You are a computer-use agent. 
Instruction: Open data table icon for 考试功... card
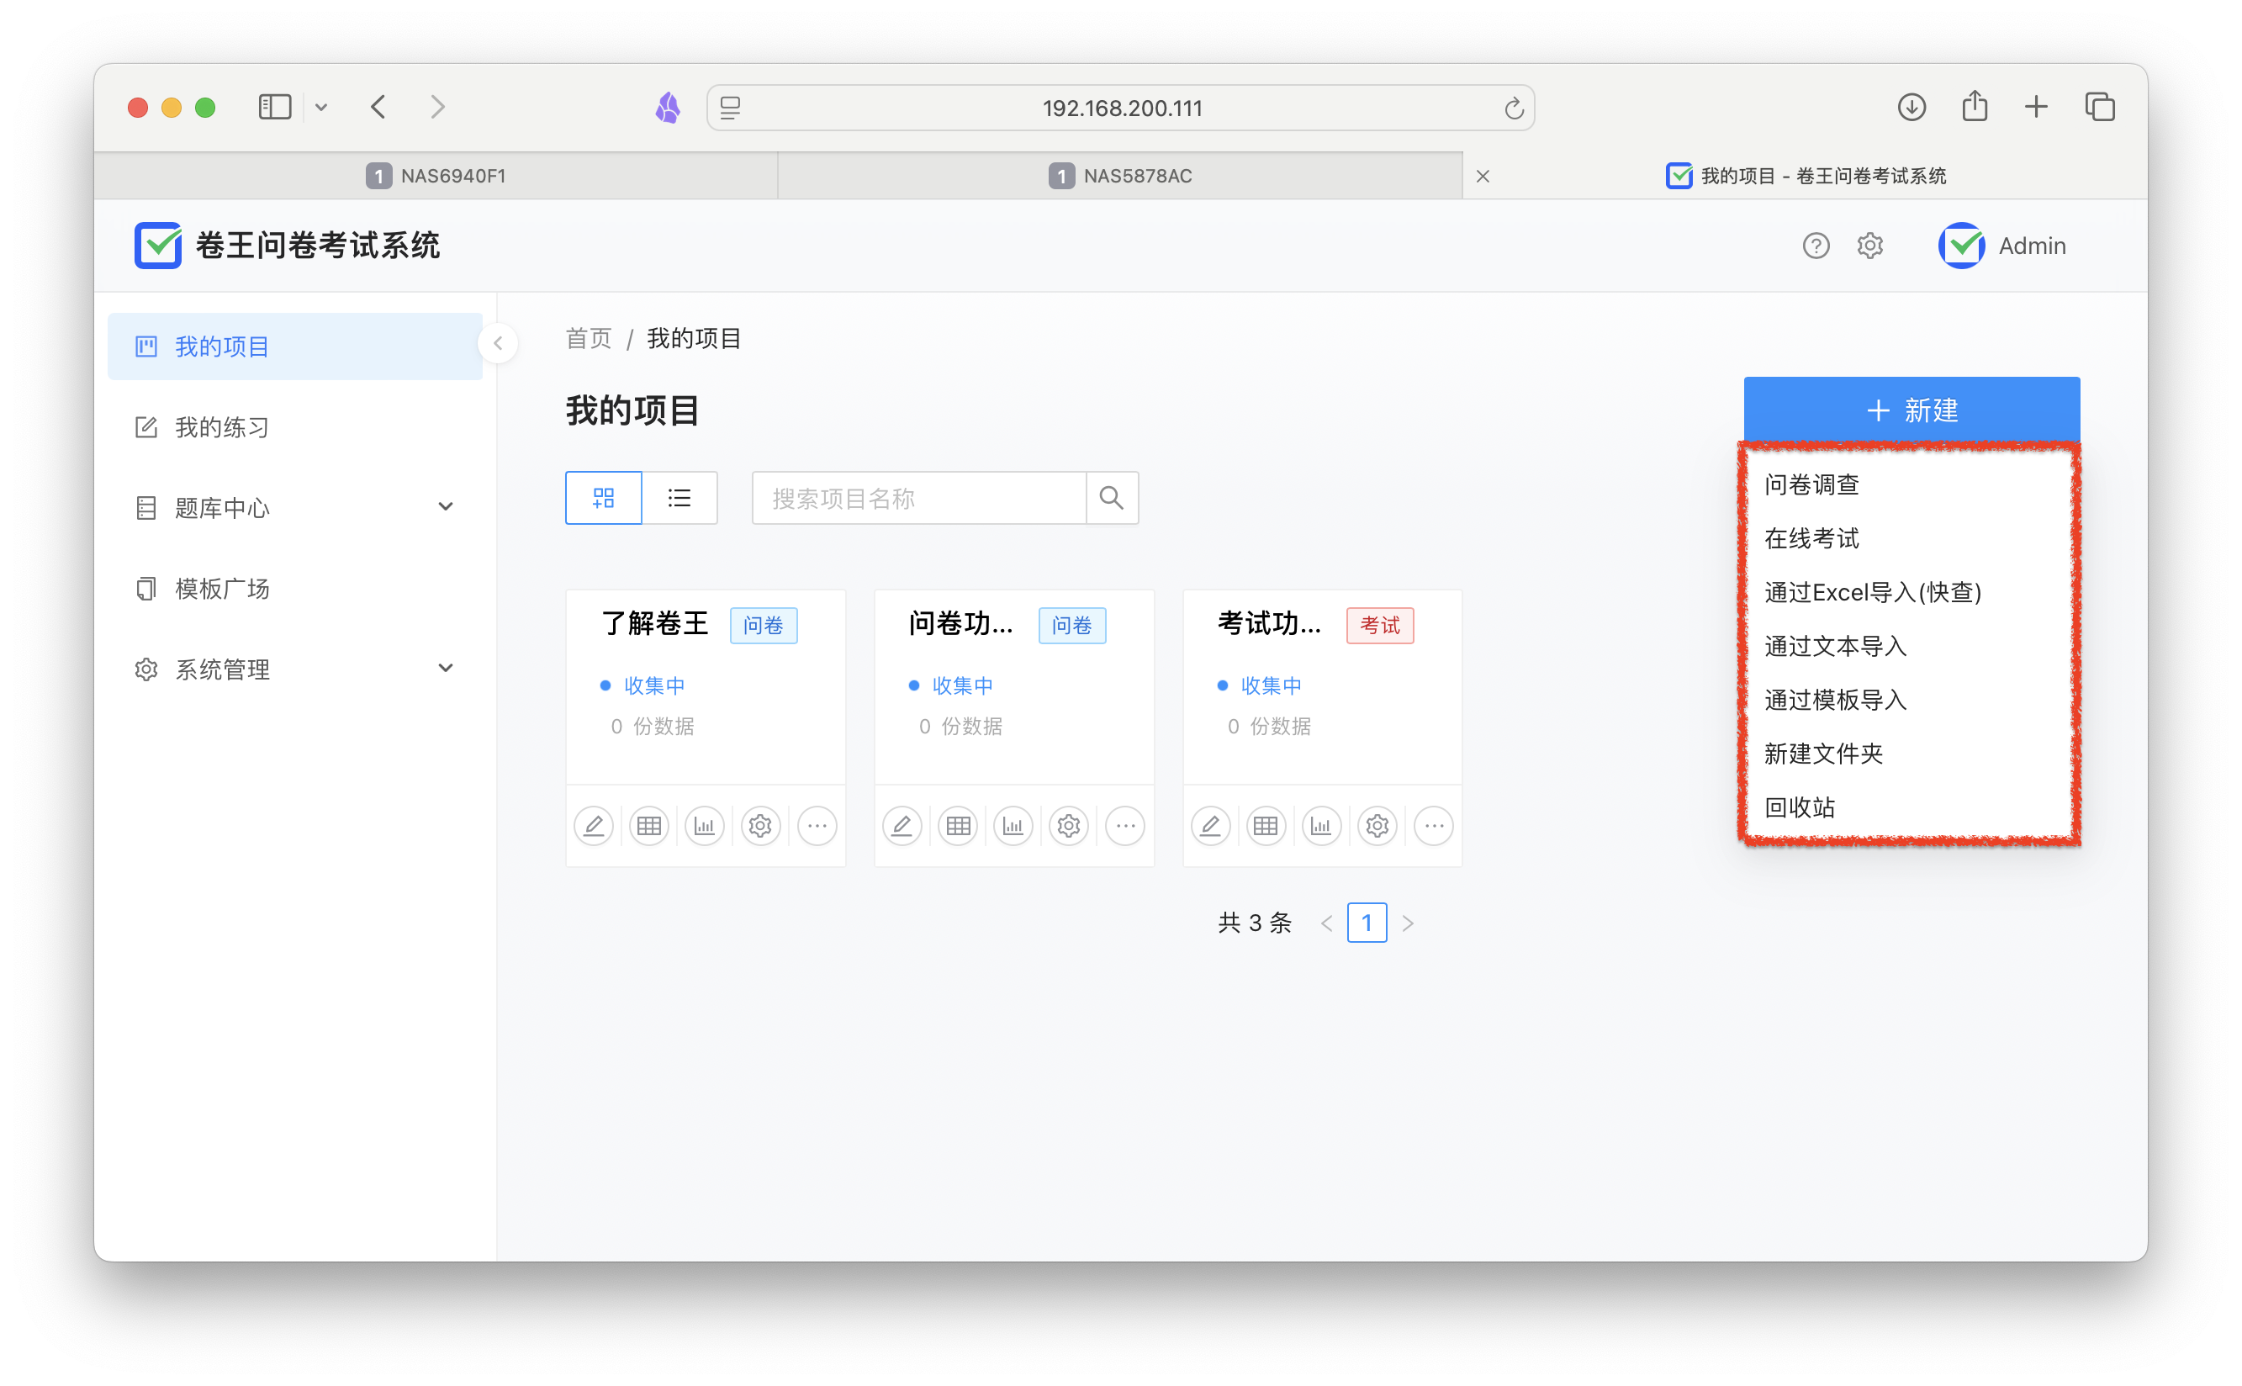tap(1266, 826)
